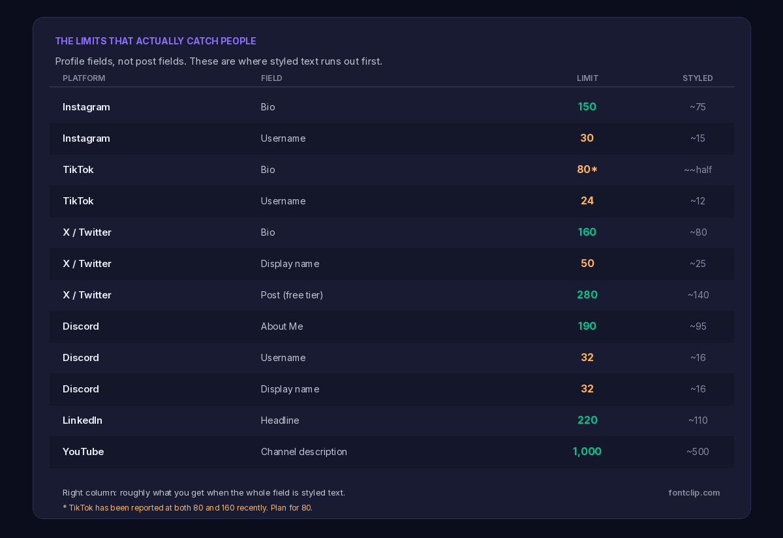Click the styled value ~95
Viewport: 783px width, 538px height.
(698, 326)
